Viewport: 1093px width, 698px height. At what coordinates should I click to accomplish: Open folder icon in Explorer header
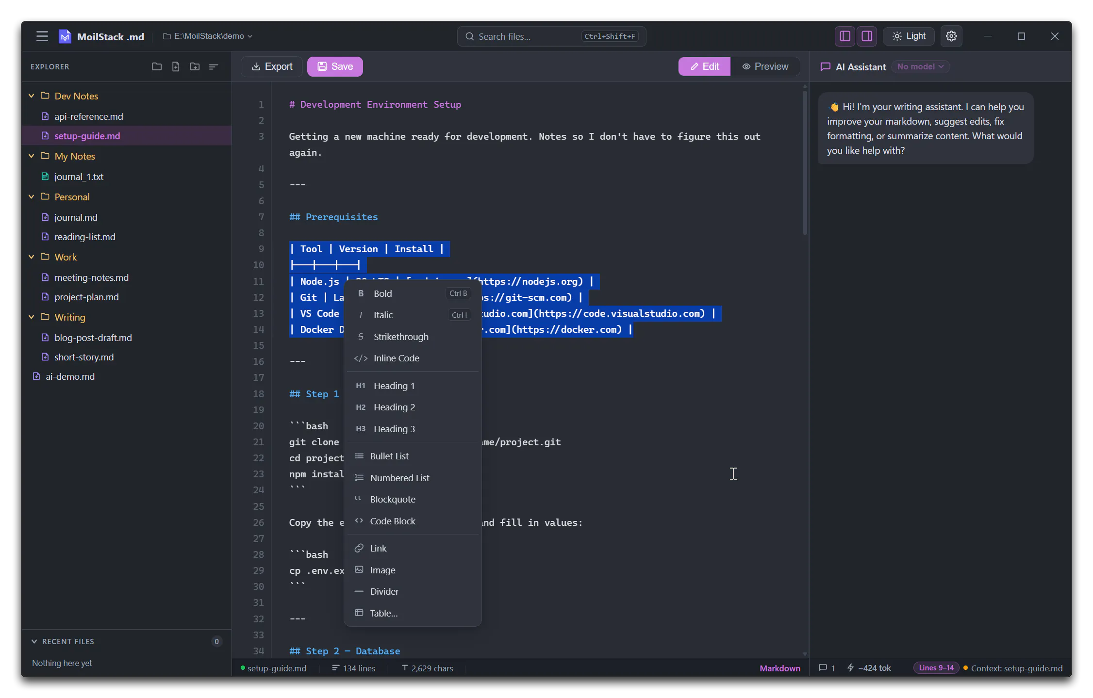coord(156,66)
